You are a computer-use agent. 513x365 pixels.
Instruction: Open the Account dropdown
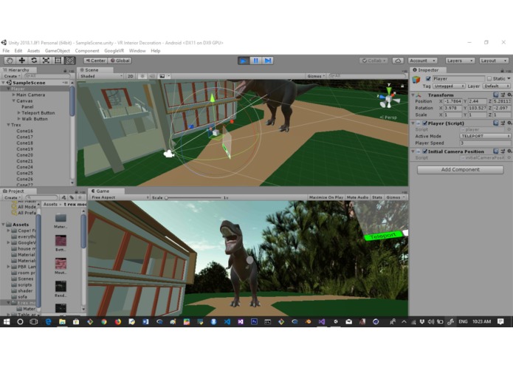[x=422, y=61]
